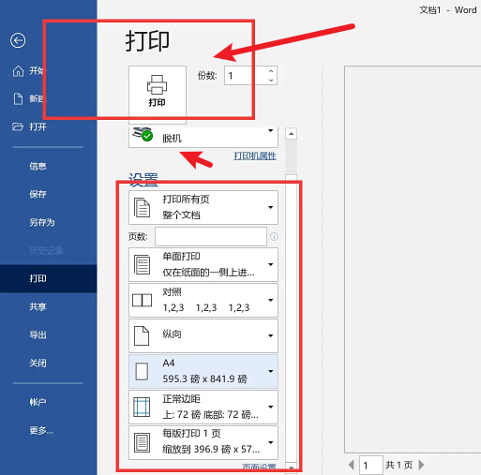Click the page numbers info icon
This screenshot has width=481, height=475.
[x=274, y=236]
